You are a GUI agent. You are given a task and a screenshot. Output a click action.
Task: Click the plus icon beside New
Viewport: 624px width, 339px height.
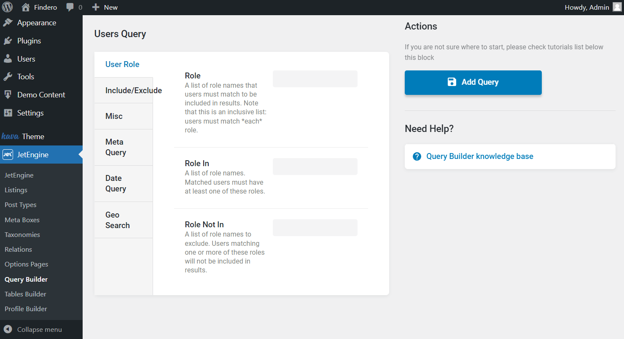click(96, 7)
